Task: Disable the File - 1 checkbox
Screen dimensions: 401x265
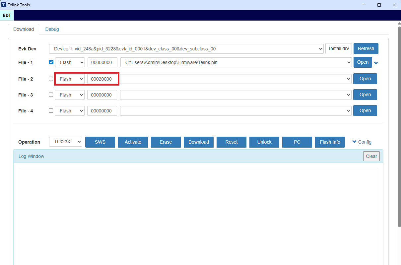Action: [x=51, y=62]
